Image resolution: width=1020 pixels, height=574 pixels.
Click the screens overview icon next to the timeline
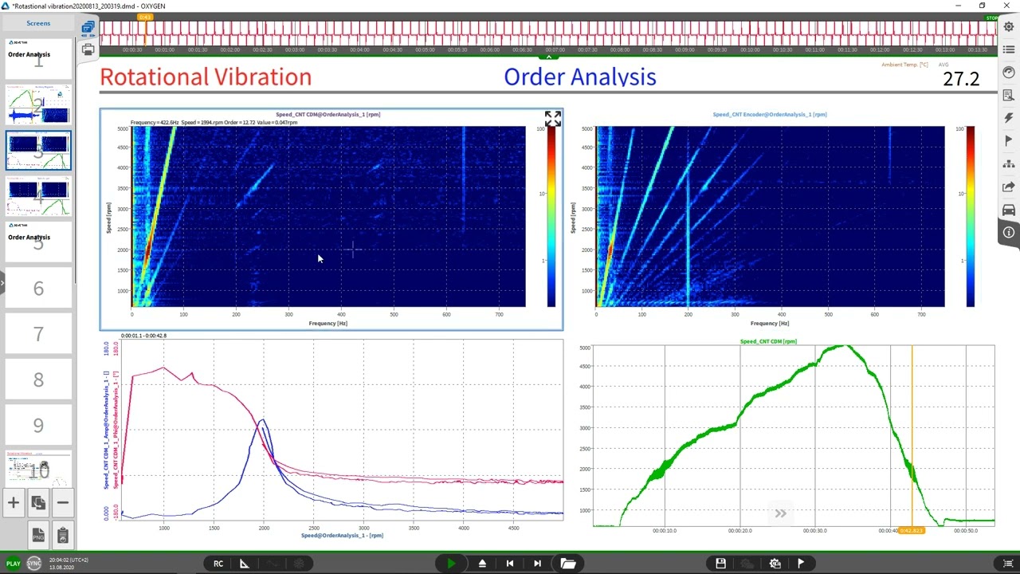88,28
